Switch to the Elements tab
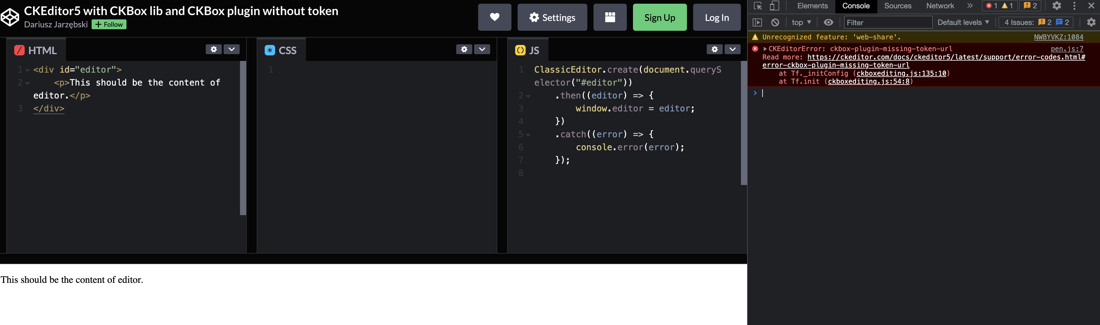Screen dimensions: 1100x325 813,6
